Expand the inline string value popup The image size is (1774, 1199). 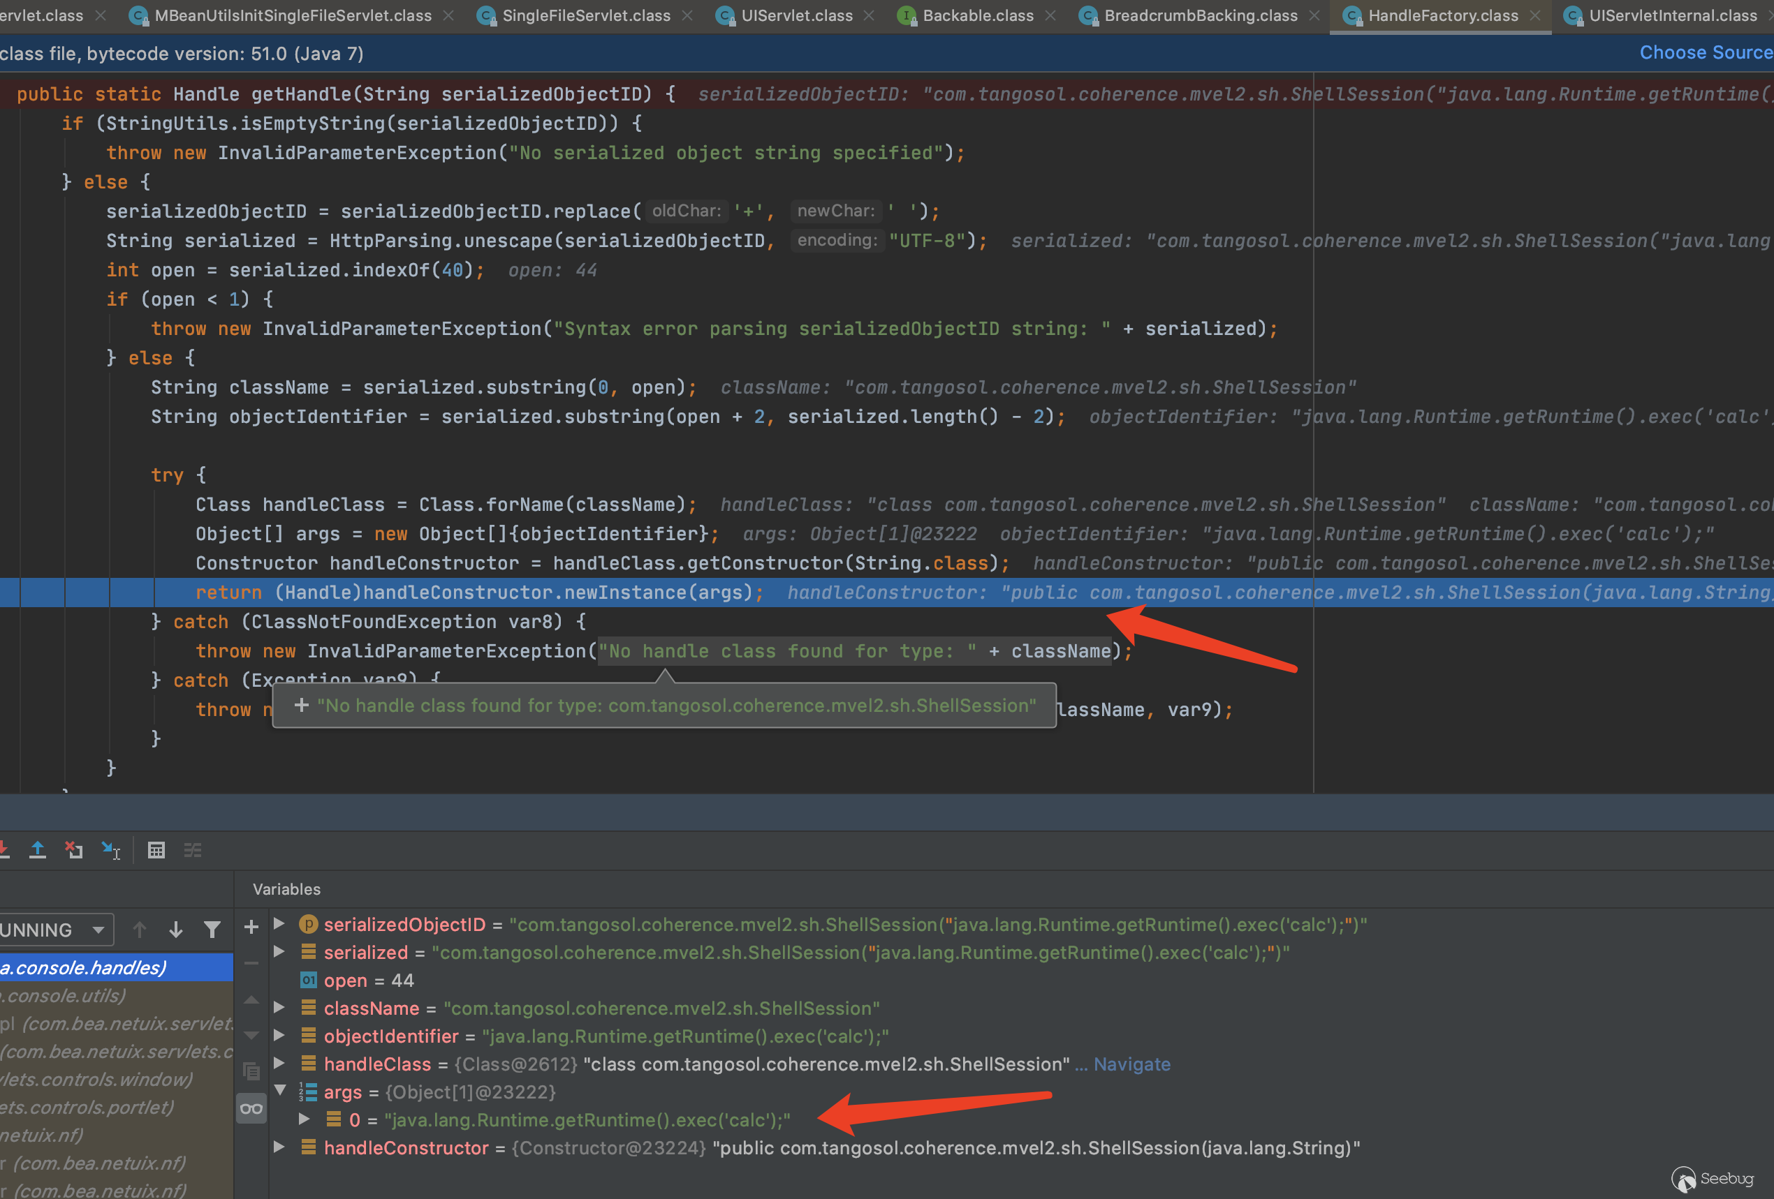302,705
